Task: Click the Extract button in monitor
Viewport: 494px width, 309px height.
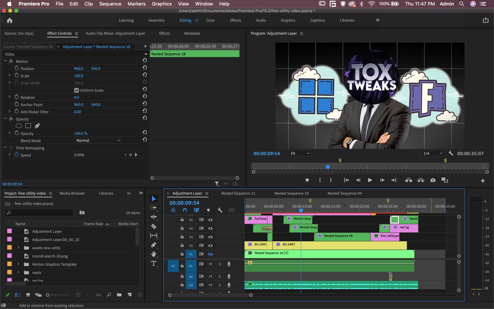Action: [421, 180]
